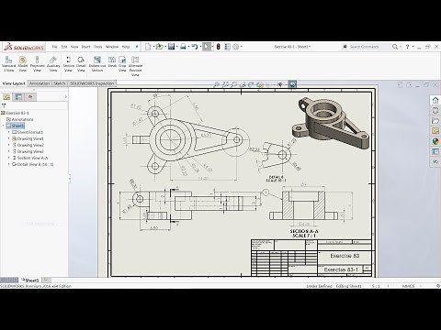Click the isometric part view thumbnail
This screenshot has width=441, height=330.
(x=330, y=122)
